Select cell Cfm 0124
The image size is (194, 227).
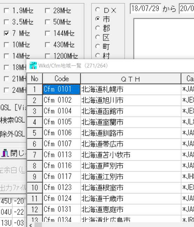click(x=62, y=199)
